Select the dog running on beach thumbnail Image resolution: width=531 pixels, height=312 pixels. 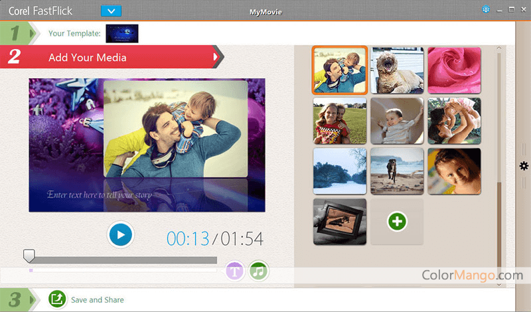click(397, 171)
